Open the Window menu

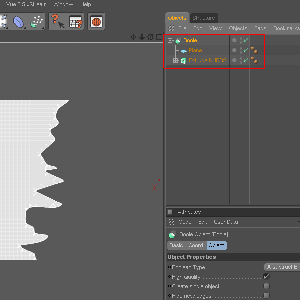pos(63,4)
